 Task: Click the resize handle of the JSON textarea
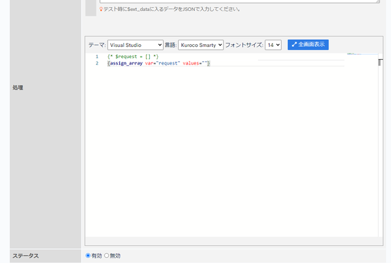(378, 1)
